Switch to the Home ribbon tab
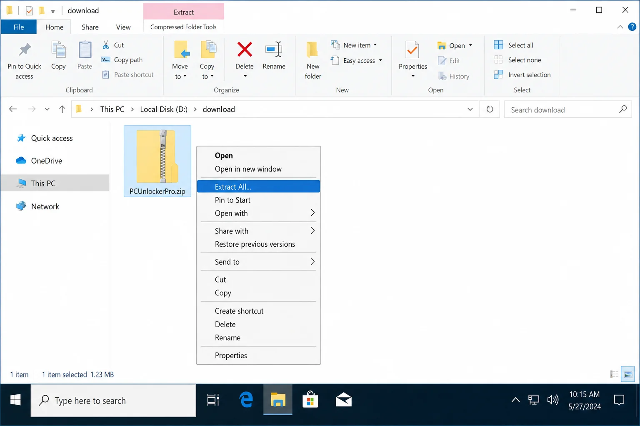The height and width of the screenshot is (426, 640). click(x=54, y=27)
